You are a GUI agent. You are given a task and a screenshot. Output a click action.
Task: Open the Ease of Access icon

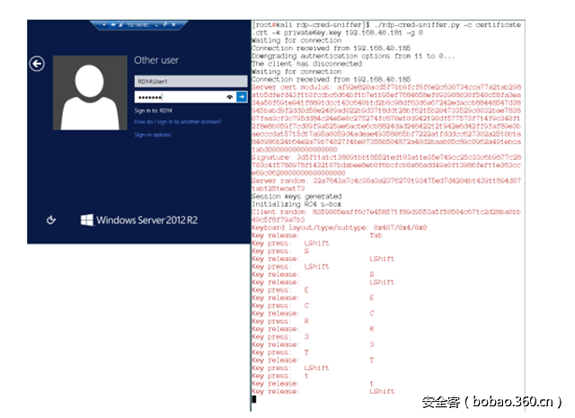51,220
